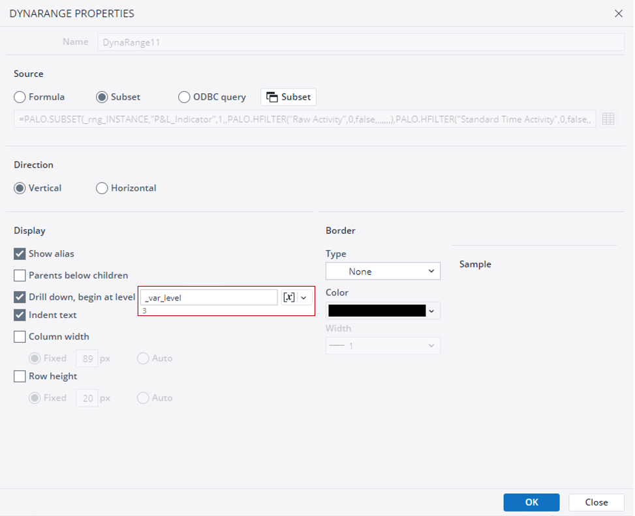Click the grid icon next to formula field
This screenshot has height=516, width=635.
coord(608,119)
